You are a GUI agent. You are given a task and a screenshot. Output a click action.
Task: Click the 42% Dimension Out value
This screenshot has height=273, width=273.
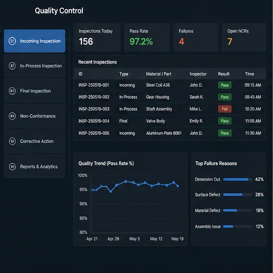pyautogui.click(x=259, y=179)
